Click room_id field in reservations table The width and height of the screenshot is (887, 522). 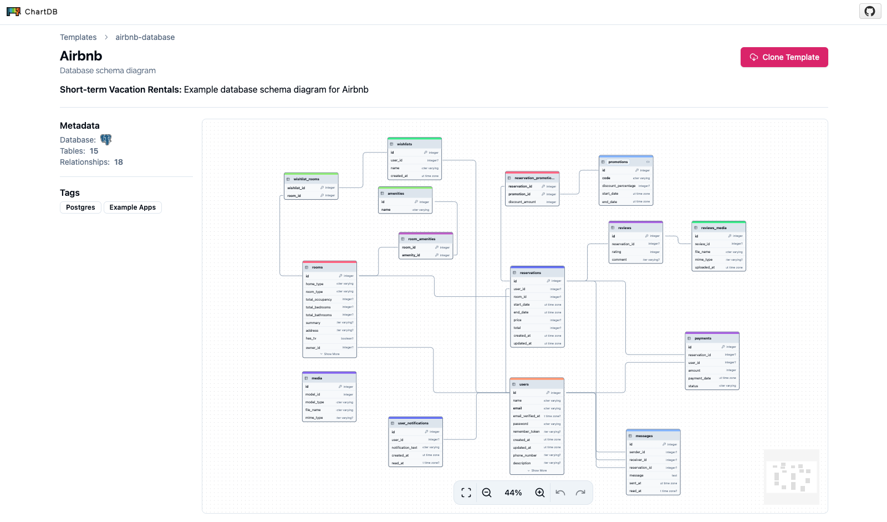coord(537,297)
